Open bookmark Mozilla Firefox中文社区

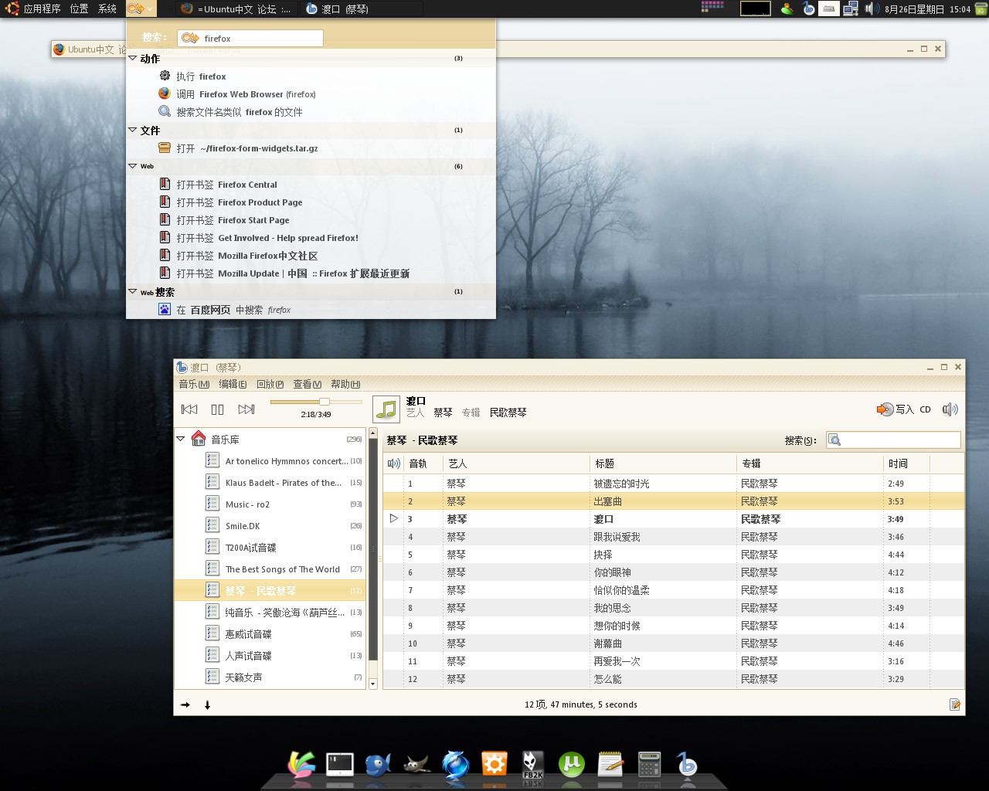[311, 256]
